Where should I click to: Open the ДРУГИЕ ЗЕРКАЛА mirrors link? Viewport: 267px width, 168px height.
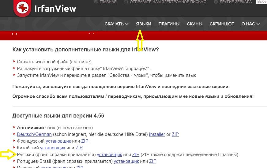(235, 2)
